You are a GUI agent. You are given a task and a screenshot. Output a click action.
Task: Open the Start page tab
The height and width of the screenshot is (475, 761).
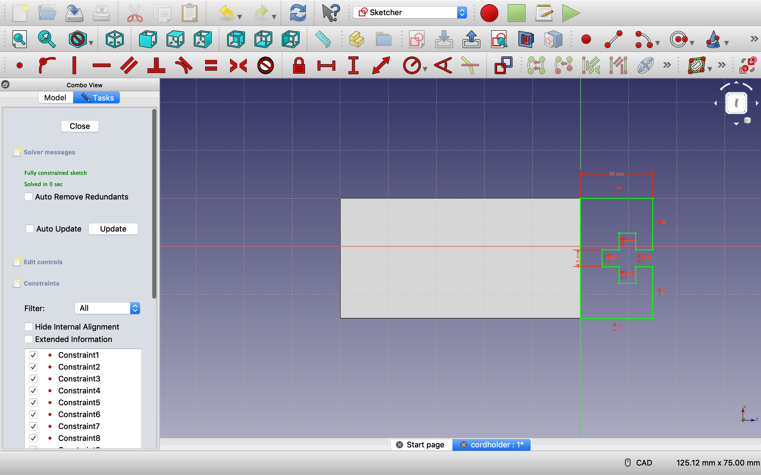coord(425,445)
